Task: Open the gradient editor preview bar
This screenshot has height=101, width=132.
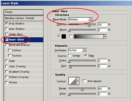Action: point(89,36)
